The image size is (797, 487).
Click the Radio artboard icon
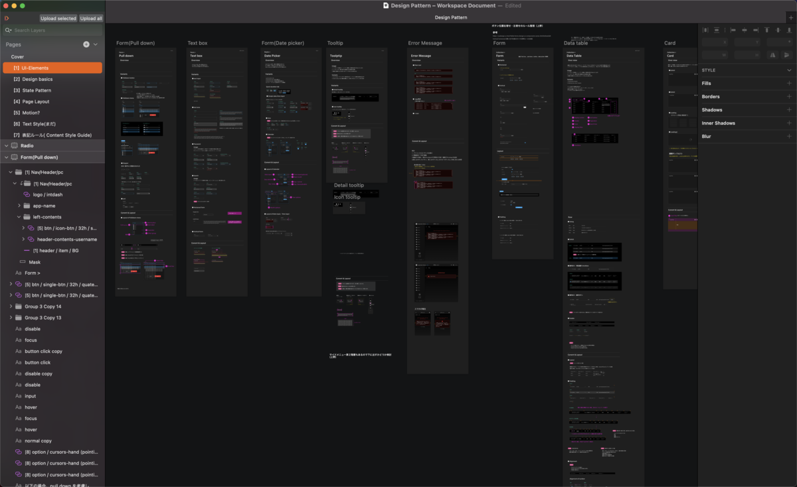15,145
